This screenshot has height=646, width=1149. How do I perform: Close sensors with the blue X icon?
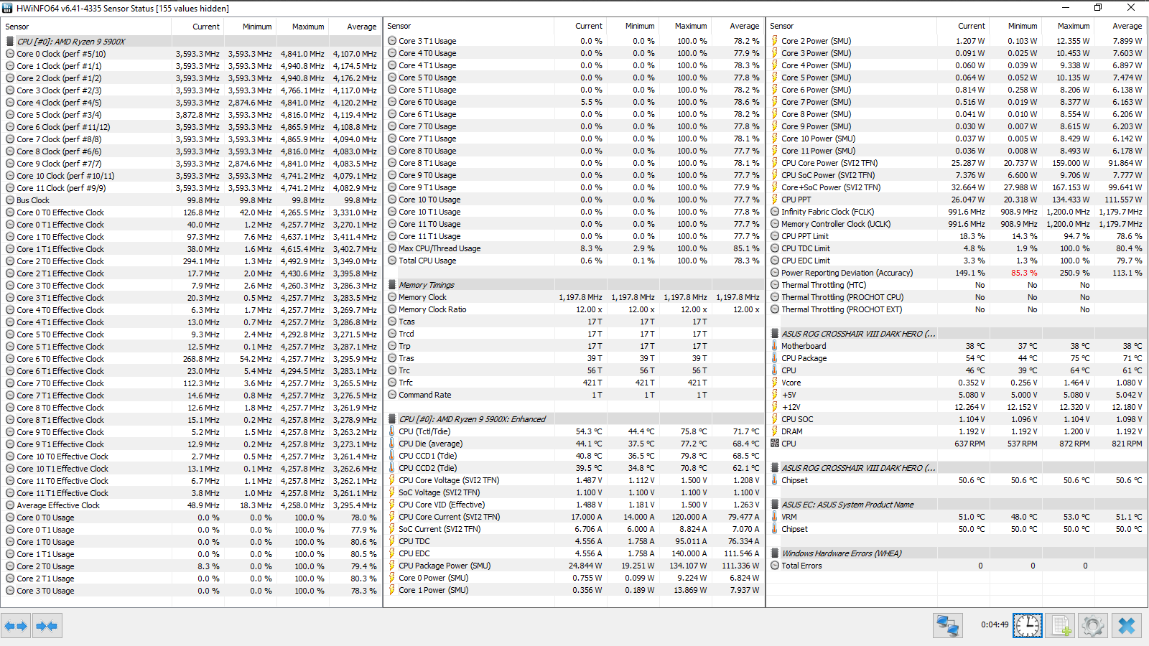coord(1127,626)
